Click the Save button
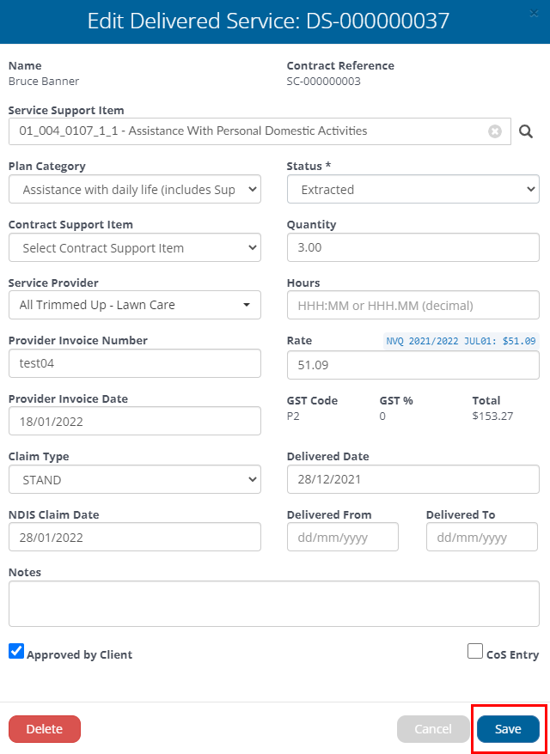550x754 pixels. coord(508,729)
